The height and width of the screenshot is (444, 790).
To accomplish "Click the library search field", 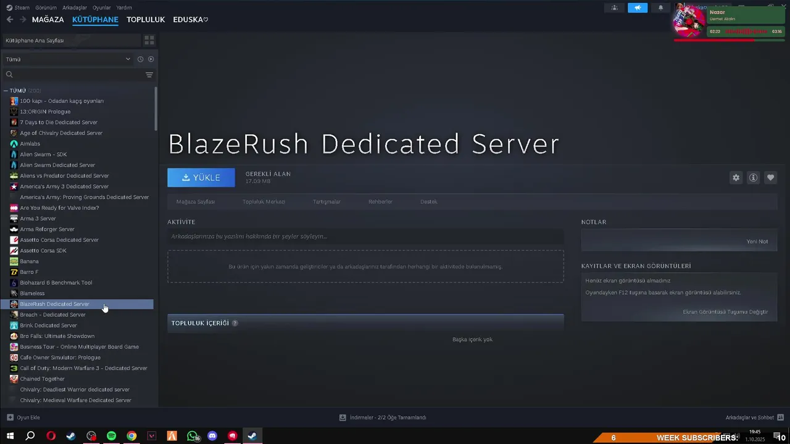I will 74,75.
